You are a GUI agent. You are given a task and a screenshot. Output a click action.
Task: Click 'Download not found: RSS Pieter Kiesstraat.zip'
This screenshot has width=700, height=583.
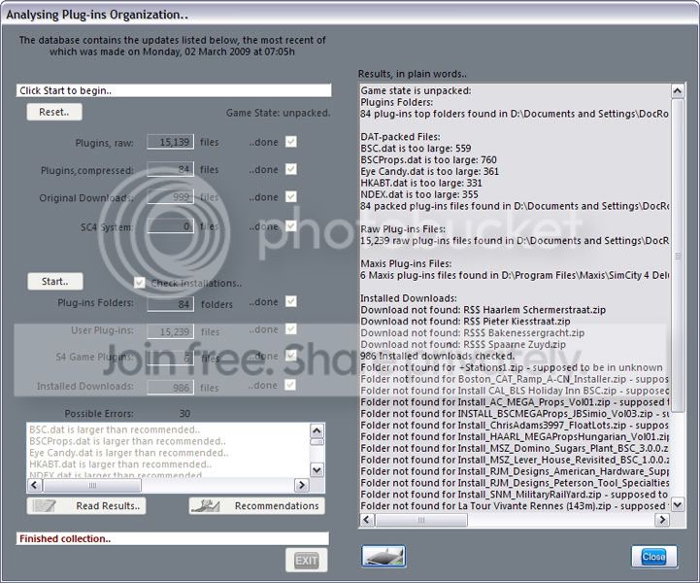(x=465, y=322)
